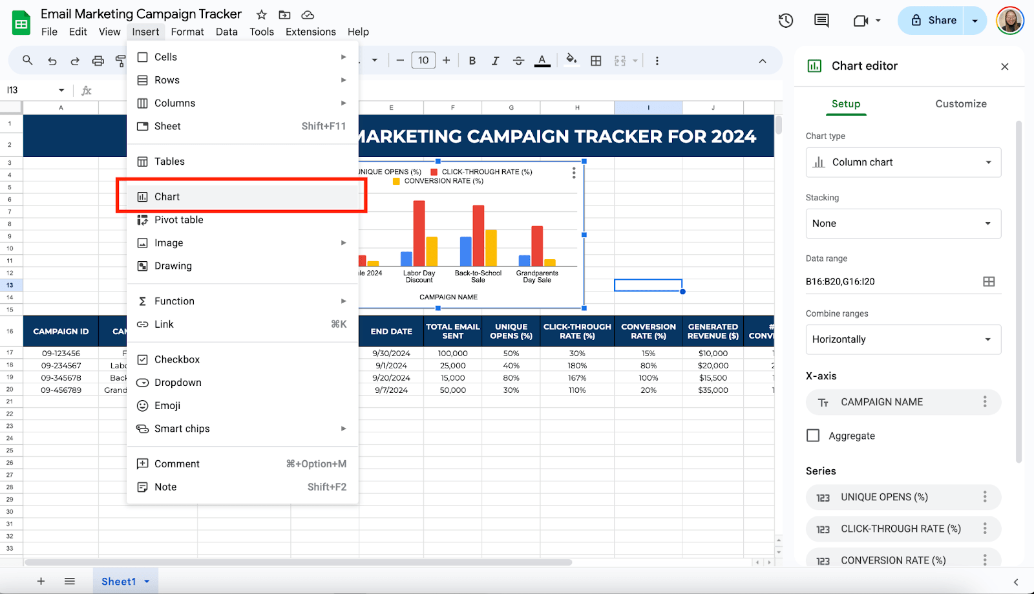This screenshot has width=1034, height=594.
Task: Undo the last action
Action: point(52,61)
